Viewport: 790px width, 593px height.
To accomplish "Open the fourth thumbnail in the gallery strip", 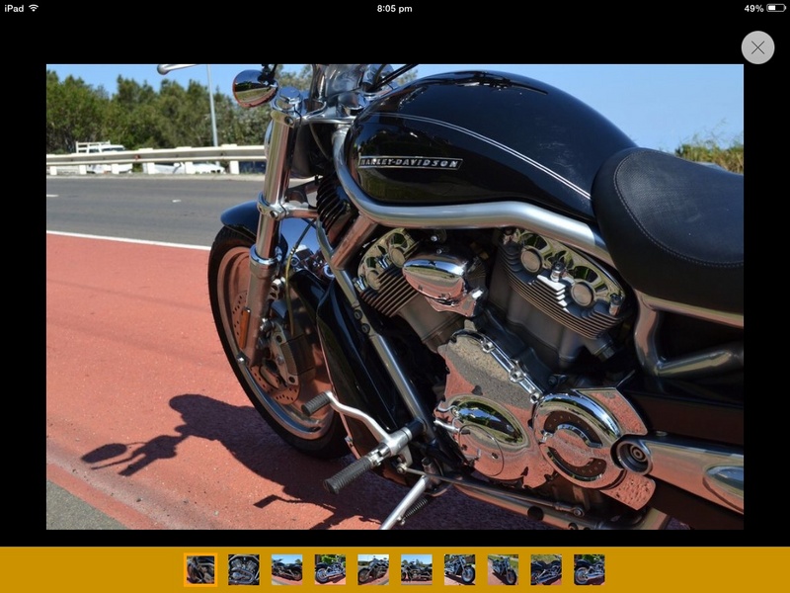I will (330, 570).
